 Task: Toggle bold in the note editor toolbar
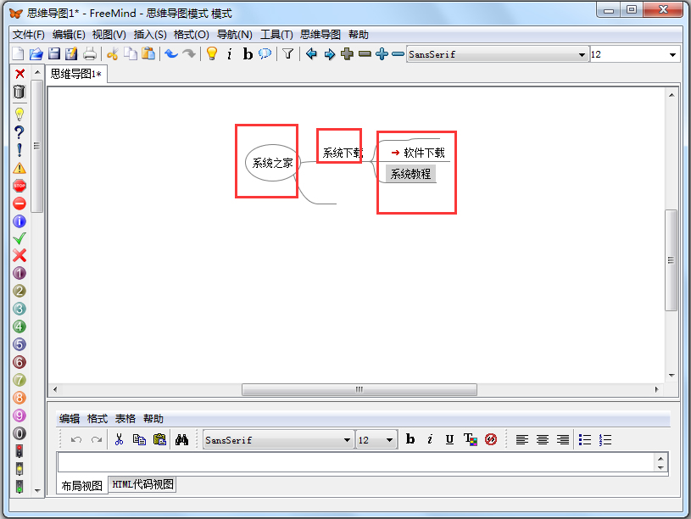point(410,439)
